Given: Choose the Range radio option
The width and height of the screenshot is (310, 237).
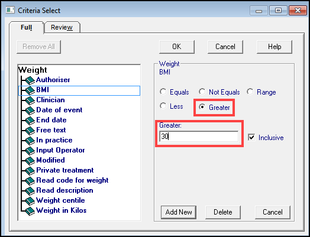Looking at the screenshot, I should coord(250,92).
